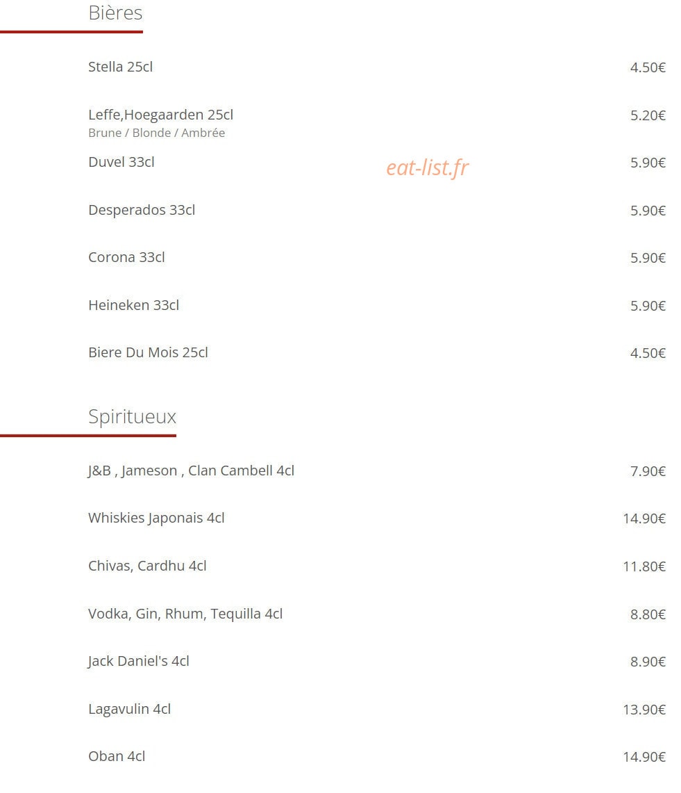Open the eat-list.fr watermark link

click(428, 168)
